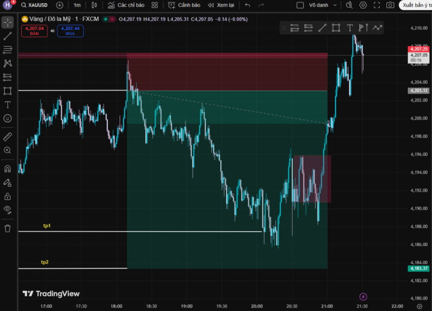Select rectangle tool in favorites toolbar
Viewport: 432px width, 311px height.
336,28
